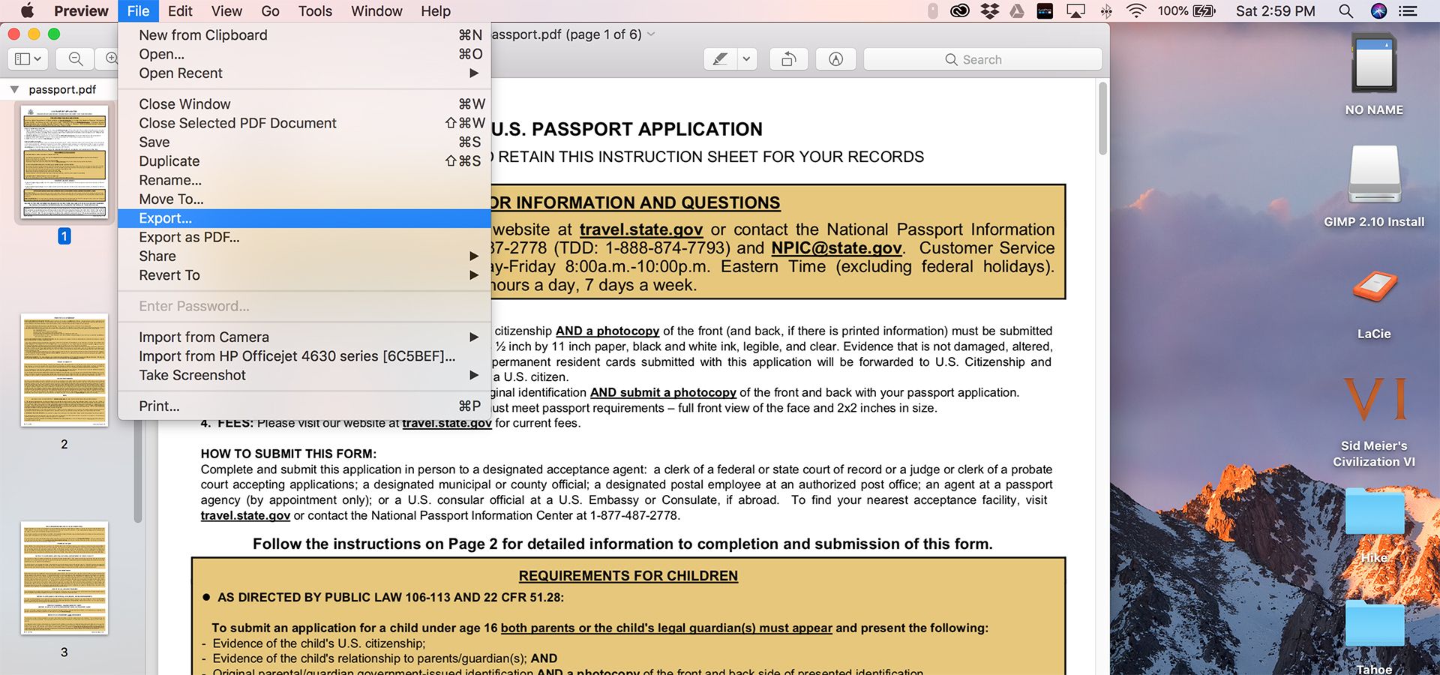Click the rotate page icon

[x=789, y=59]
